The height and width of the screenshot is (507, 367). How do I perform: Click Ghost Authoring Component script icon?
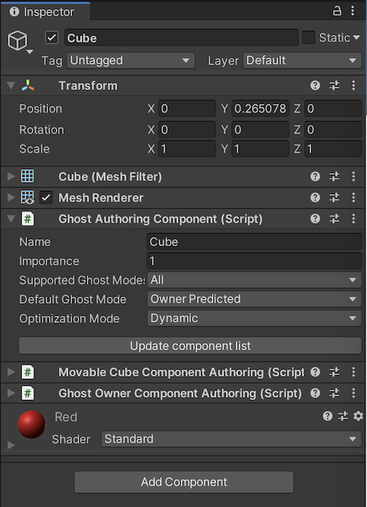28,219
